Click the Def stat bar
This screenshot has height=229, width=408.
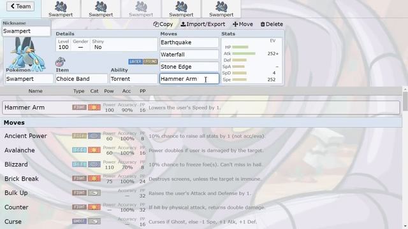coord(239,60)
